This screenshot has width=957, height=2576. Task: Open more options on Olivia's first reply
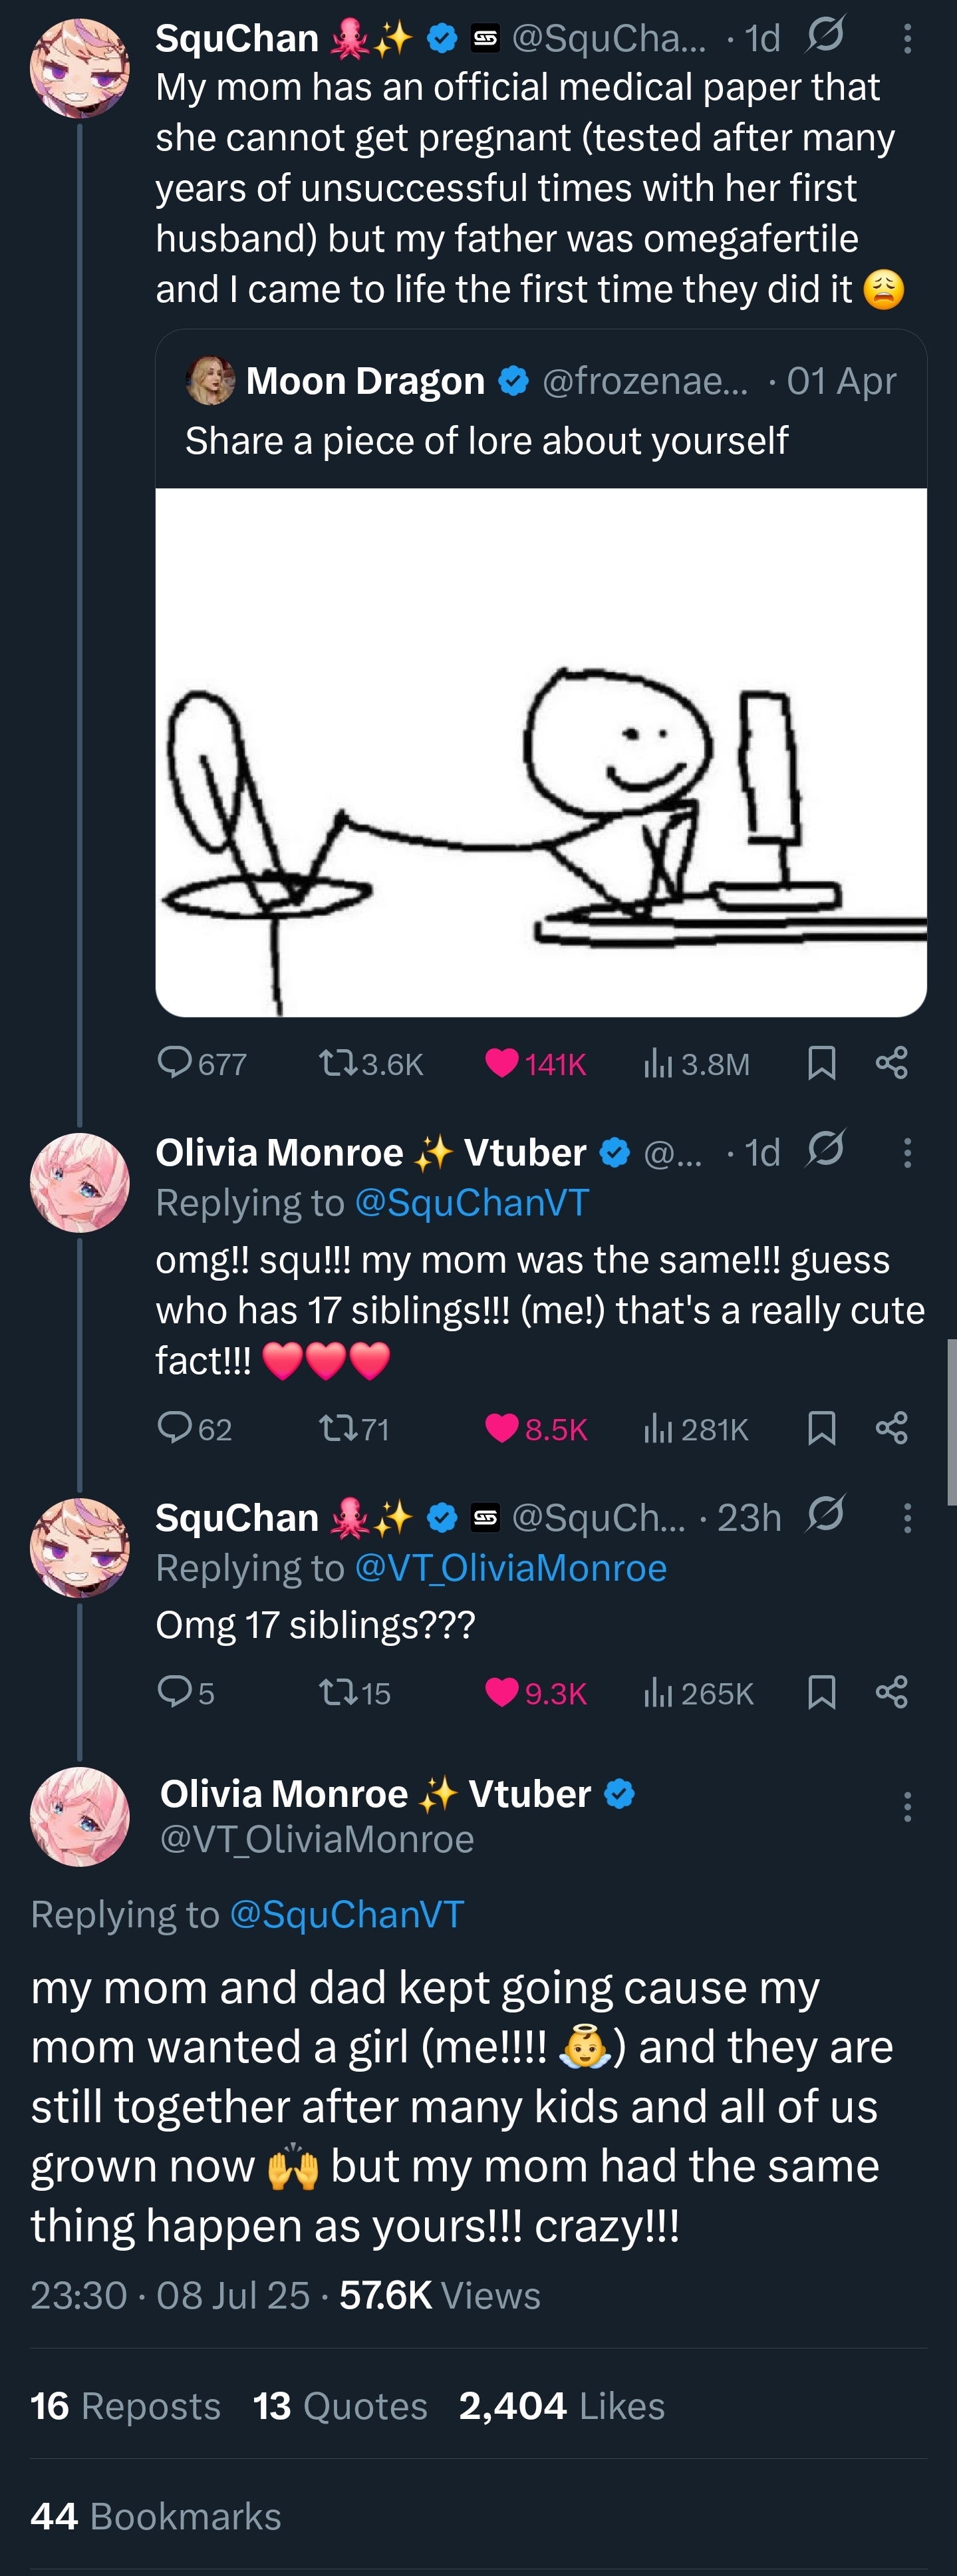click(907, 1153)
